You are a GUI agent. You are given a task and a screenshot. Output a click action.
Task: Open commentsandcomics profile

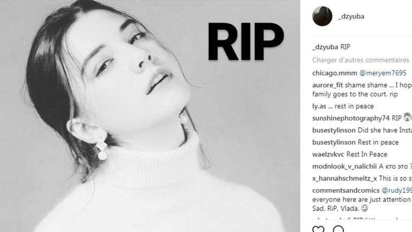tap(346, 190)
